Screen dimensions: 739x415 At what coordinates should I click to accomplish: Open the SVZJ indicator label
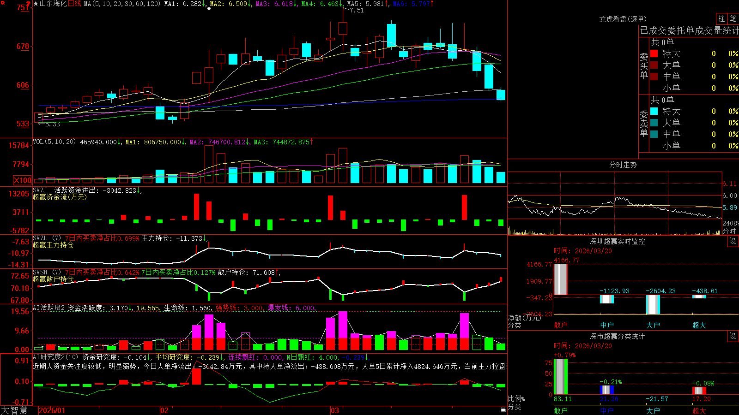coord(40,190)
